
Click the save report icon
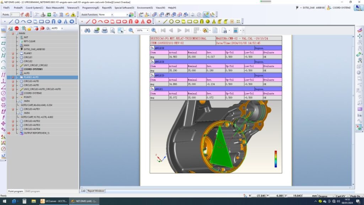224,31
